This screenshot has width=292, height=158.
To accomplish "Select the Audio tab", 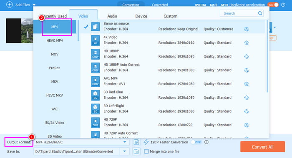I will [112, 16].
